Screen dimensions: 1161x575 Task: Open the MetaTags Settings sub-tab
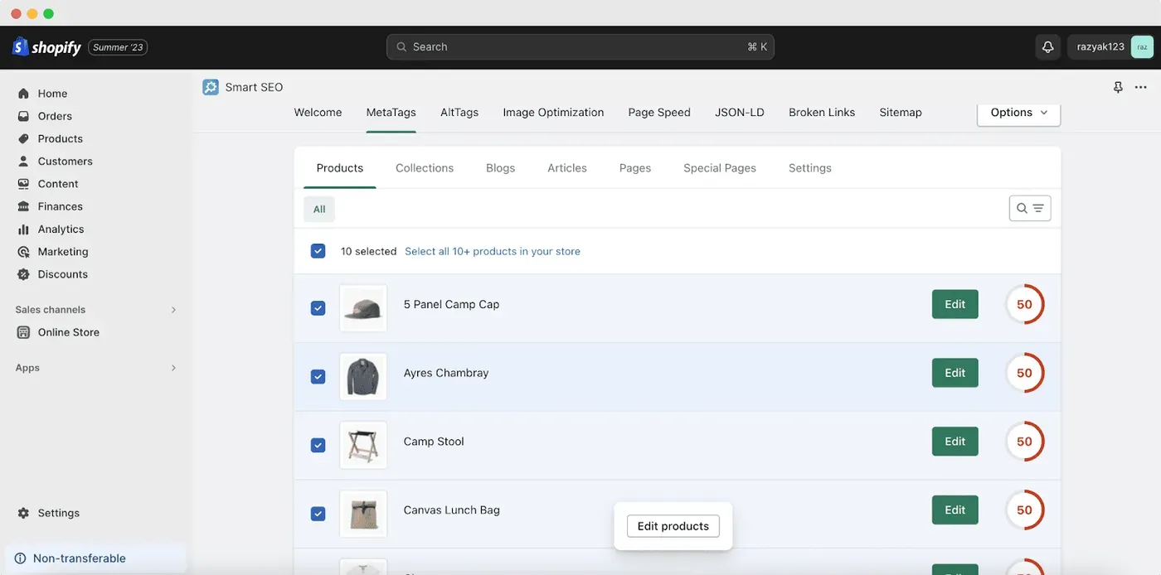[810, 168]
